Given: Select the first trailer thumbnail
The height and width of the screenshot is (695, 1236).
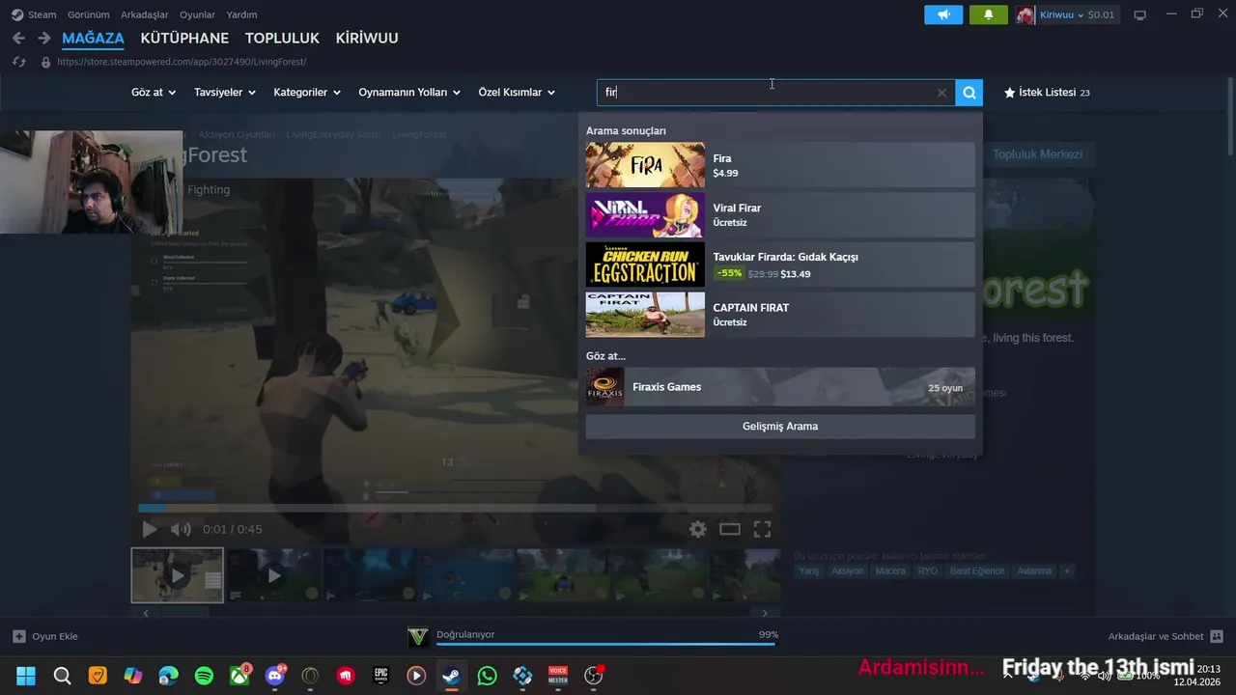Looking at the screenshot, I should 178,575.
